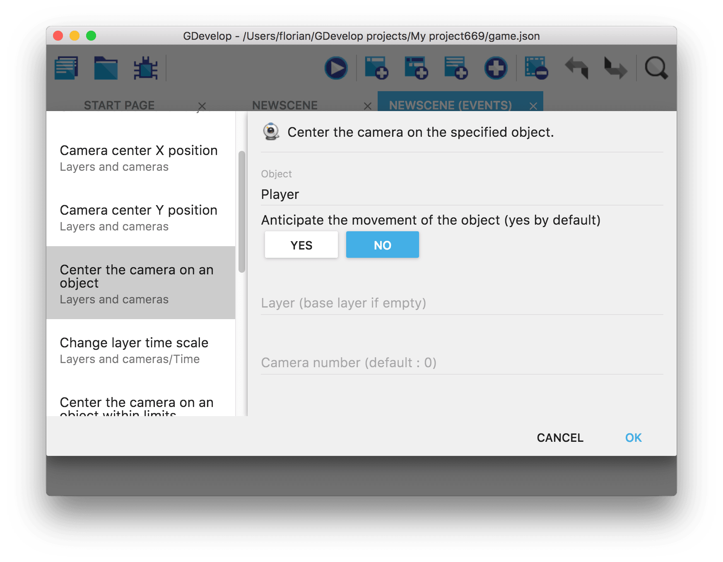Choose Change layer time scale action

[x=141, y=350]
